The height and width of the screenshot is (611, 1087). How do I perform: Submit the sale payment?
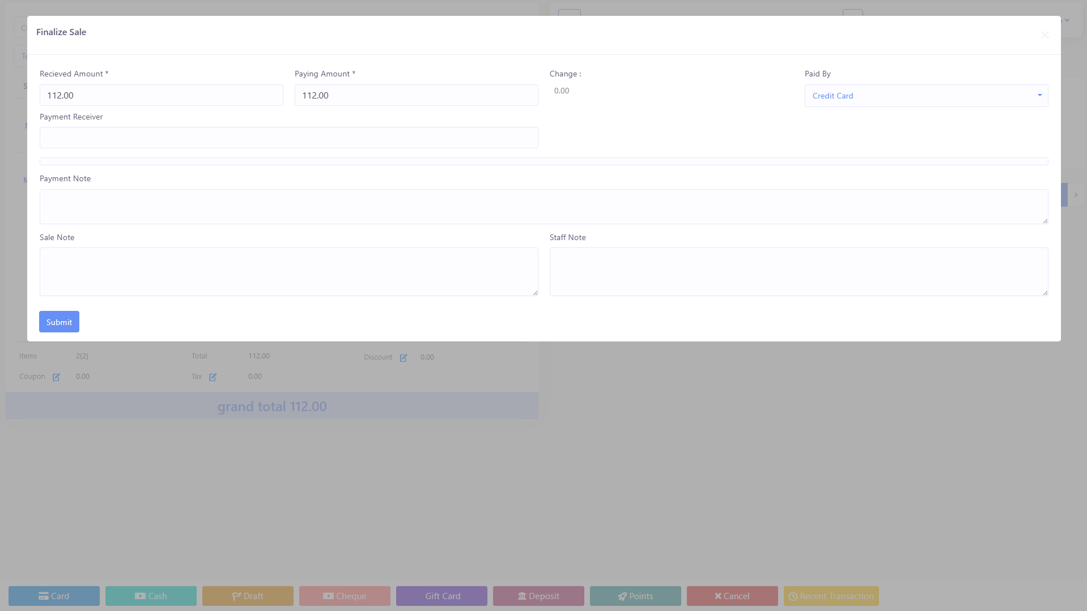click(x=59, y=322)
